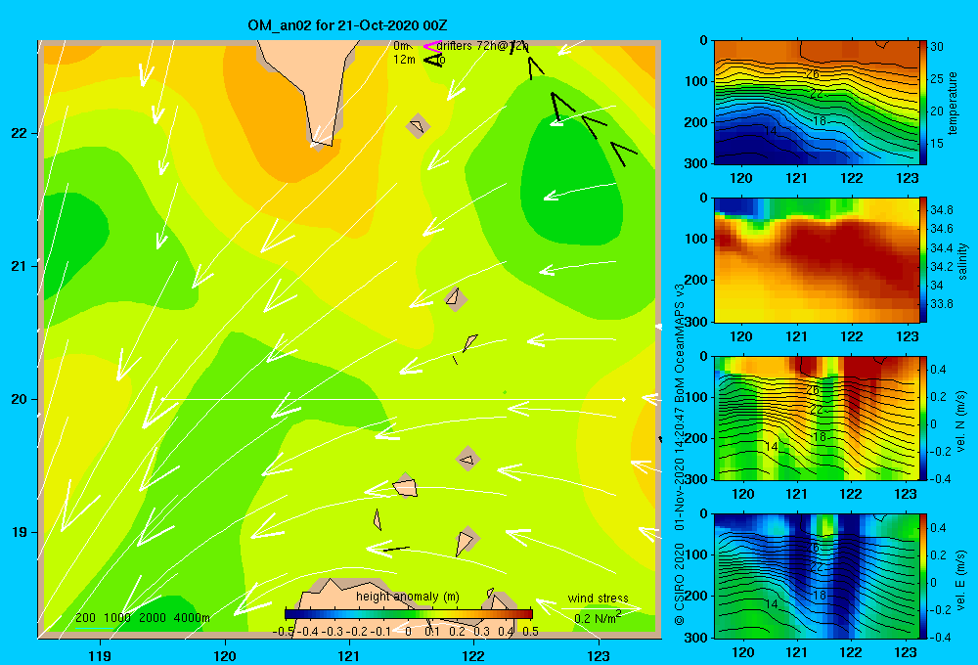Click the vertical 'BoM OceanMAPS v3' text

(x=680, y=335)
